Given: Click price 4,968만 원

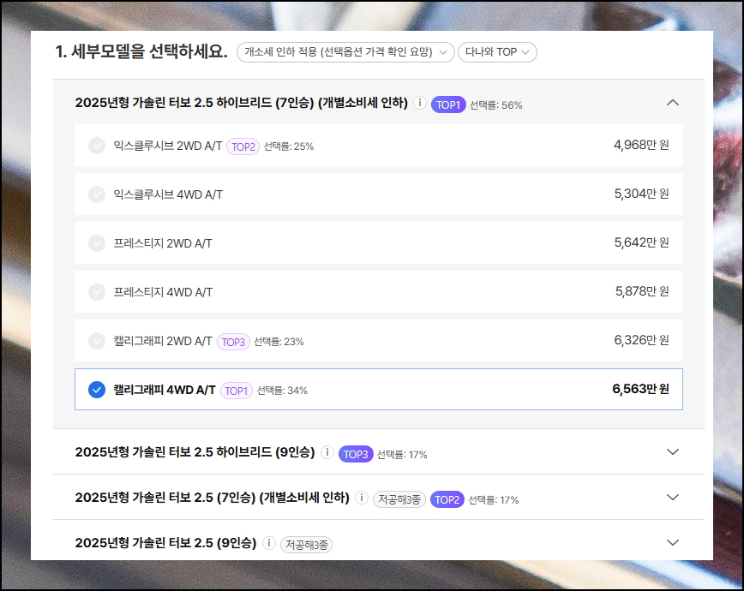Looking at the screenshot, I should 641,145.
